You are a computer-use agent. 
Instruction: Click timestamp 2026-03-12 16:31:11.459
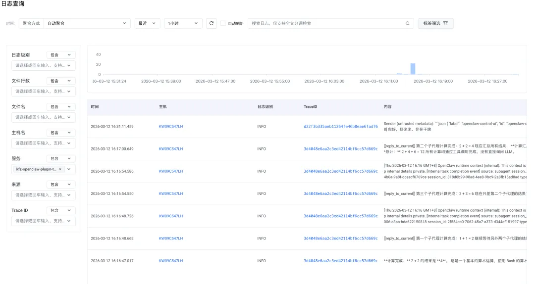click(x=112, y=127)
